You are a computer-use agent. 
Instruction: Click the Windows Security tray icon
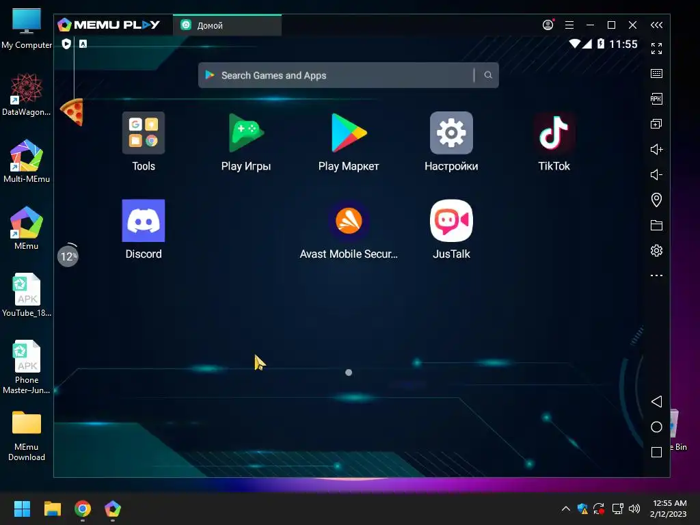coord(582,509)
